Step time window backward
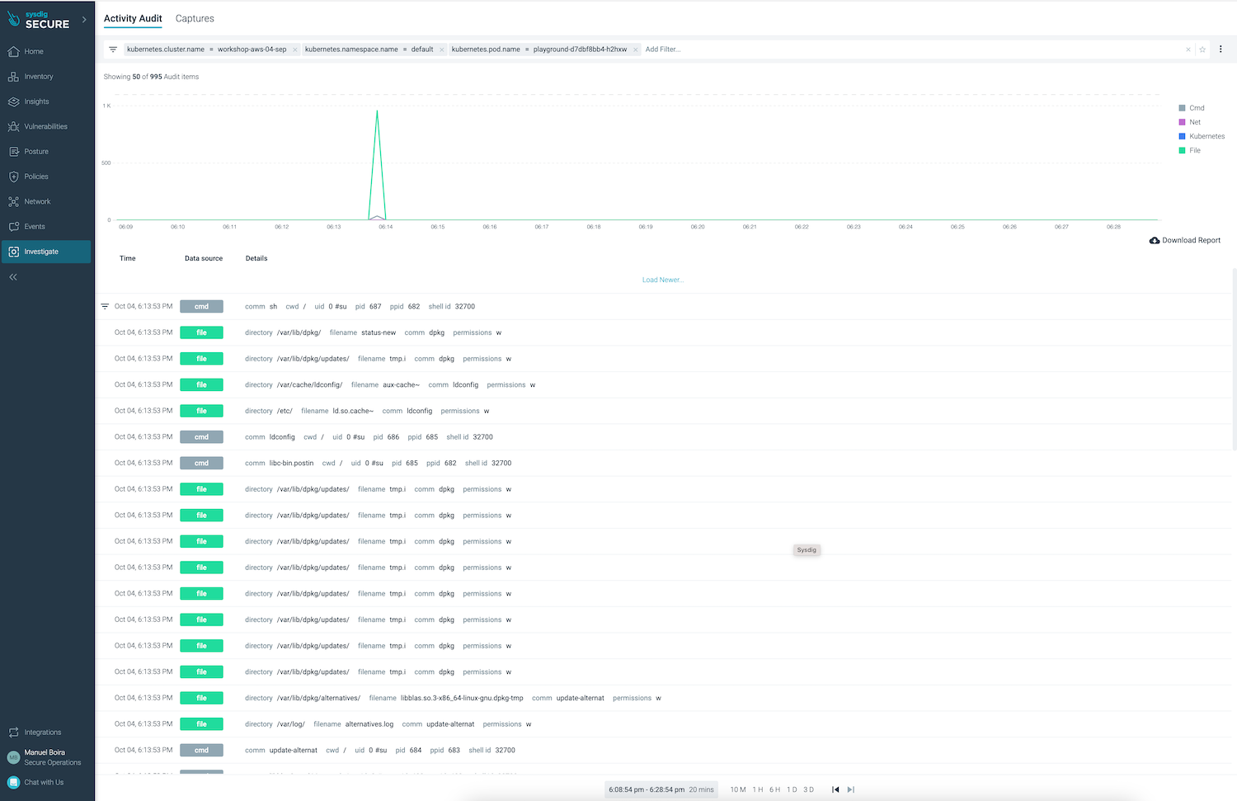The height and width of the screenshot is (801, 1237). [835, 789]
